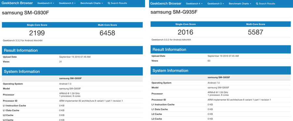Click Geekbench 3.3.2 version text under 2199 score
293x121 pixels.
[22, 40]
